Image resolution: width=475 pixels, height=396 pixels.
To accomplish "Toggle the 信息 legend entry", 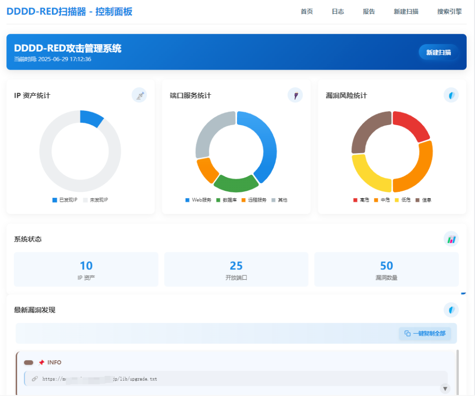I will [x=423, y=200].
